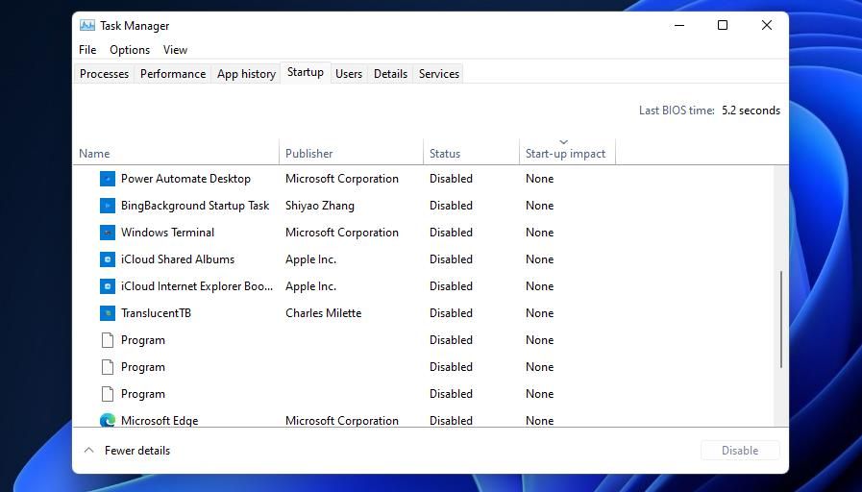Select the iCloud Shared Albums name

coord(178,259)
